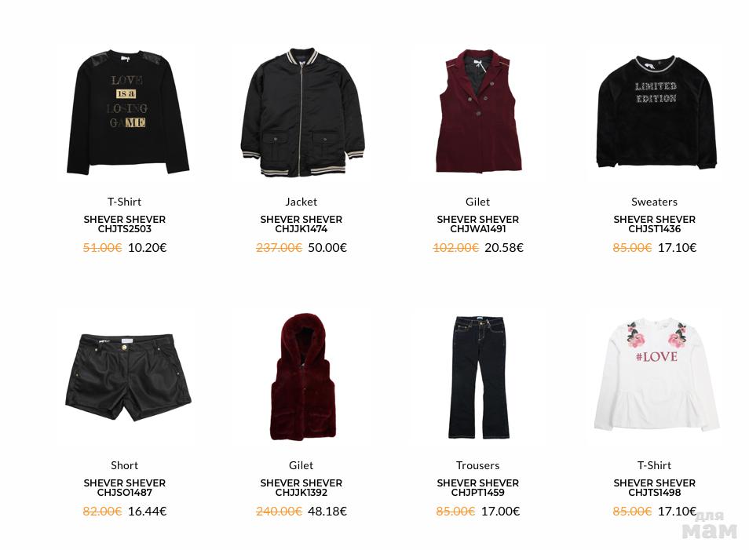This screenshot has width=749, height=550.
Task: Select the burgundy sleeveless gilet photo
Action: [478, 111]
